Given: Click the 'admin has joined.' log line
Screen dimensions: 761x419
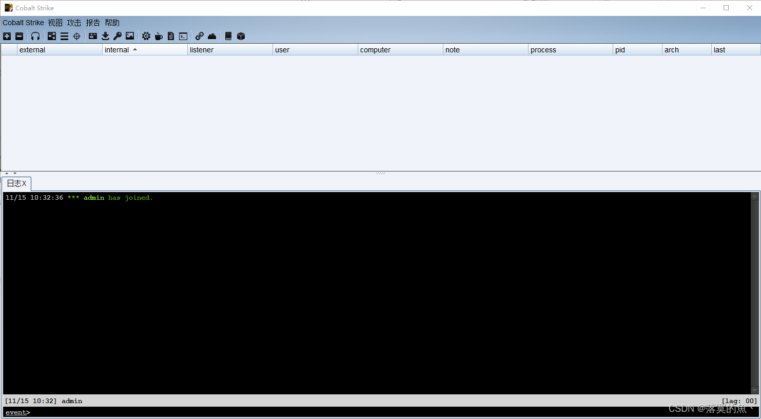Looking at the screenshot, I should [x=79, y=198].
